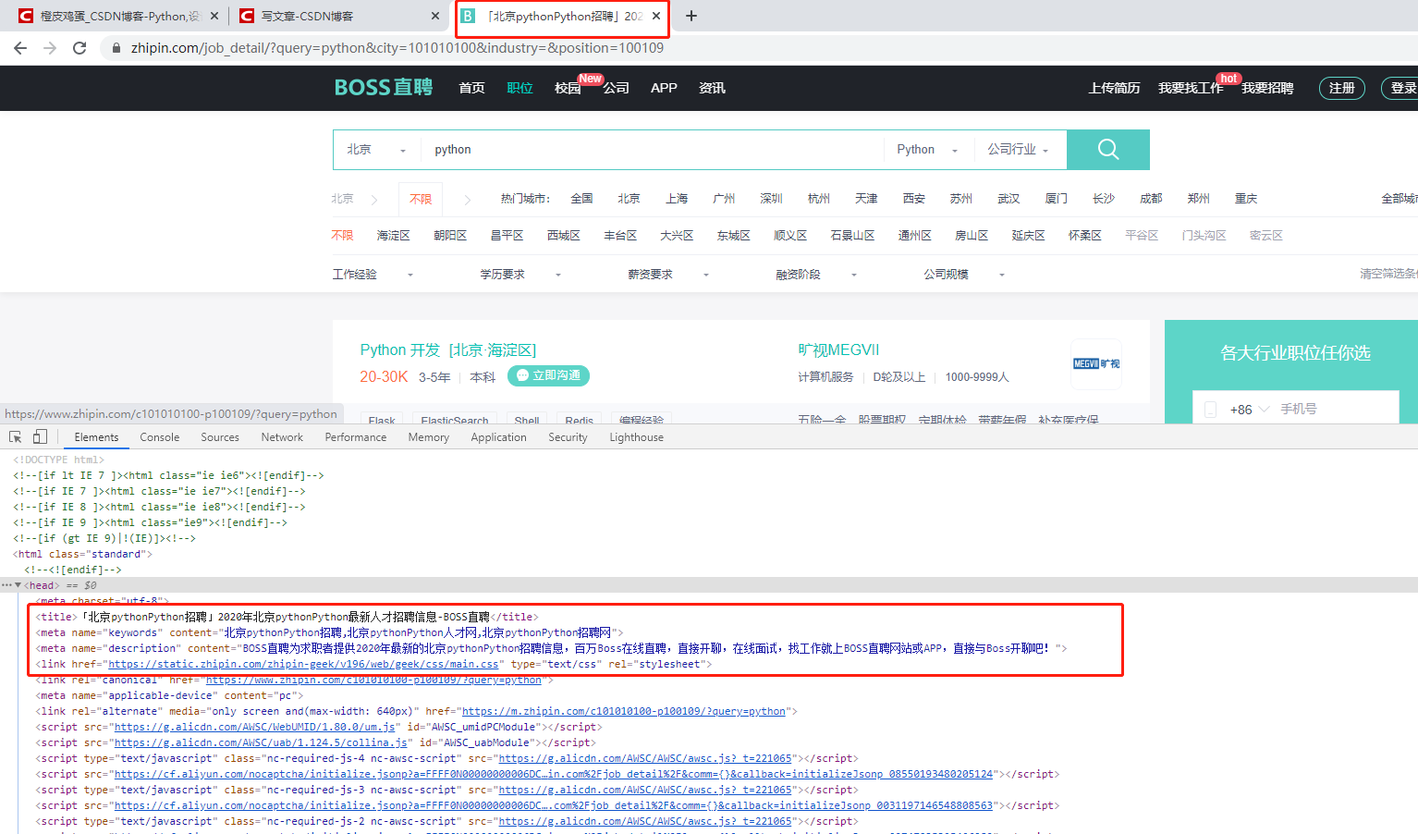Click the BOSS直聘 logo

pos(383,87)
